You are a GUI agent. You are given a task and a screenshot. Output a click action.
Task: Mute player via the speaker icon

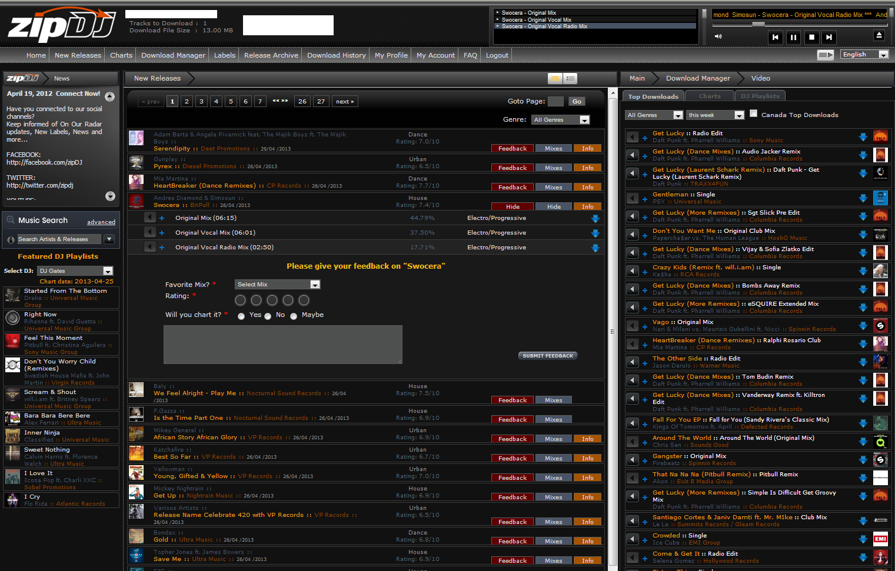718,36
